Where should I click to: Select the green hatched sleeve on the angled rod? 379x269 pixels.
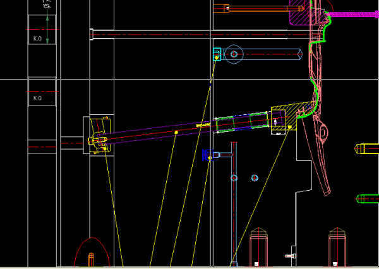click(242, 123)
